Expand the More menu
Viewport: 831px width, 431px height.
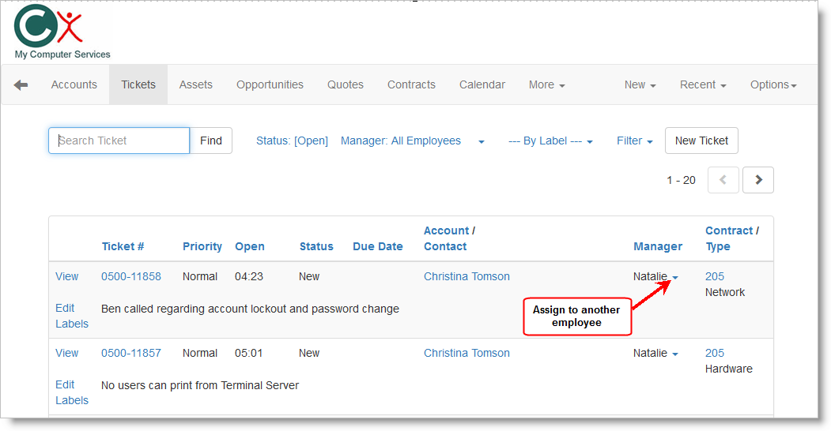pos(546,84)
